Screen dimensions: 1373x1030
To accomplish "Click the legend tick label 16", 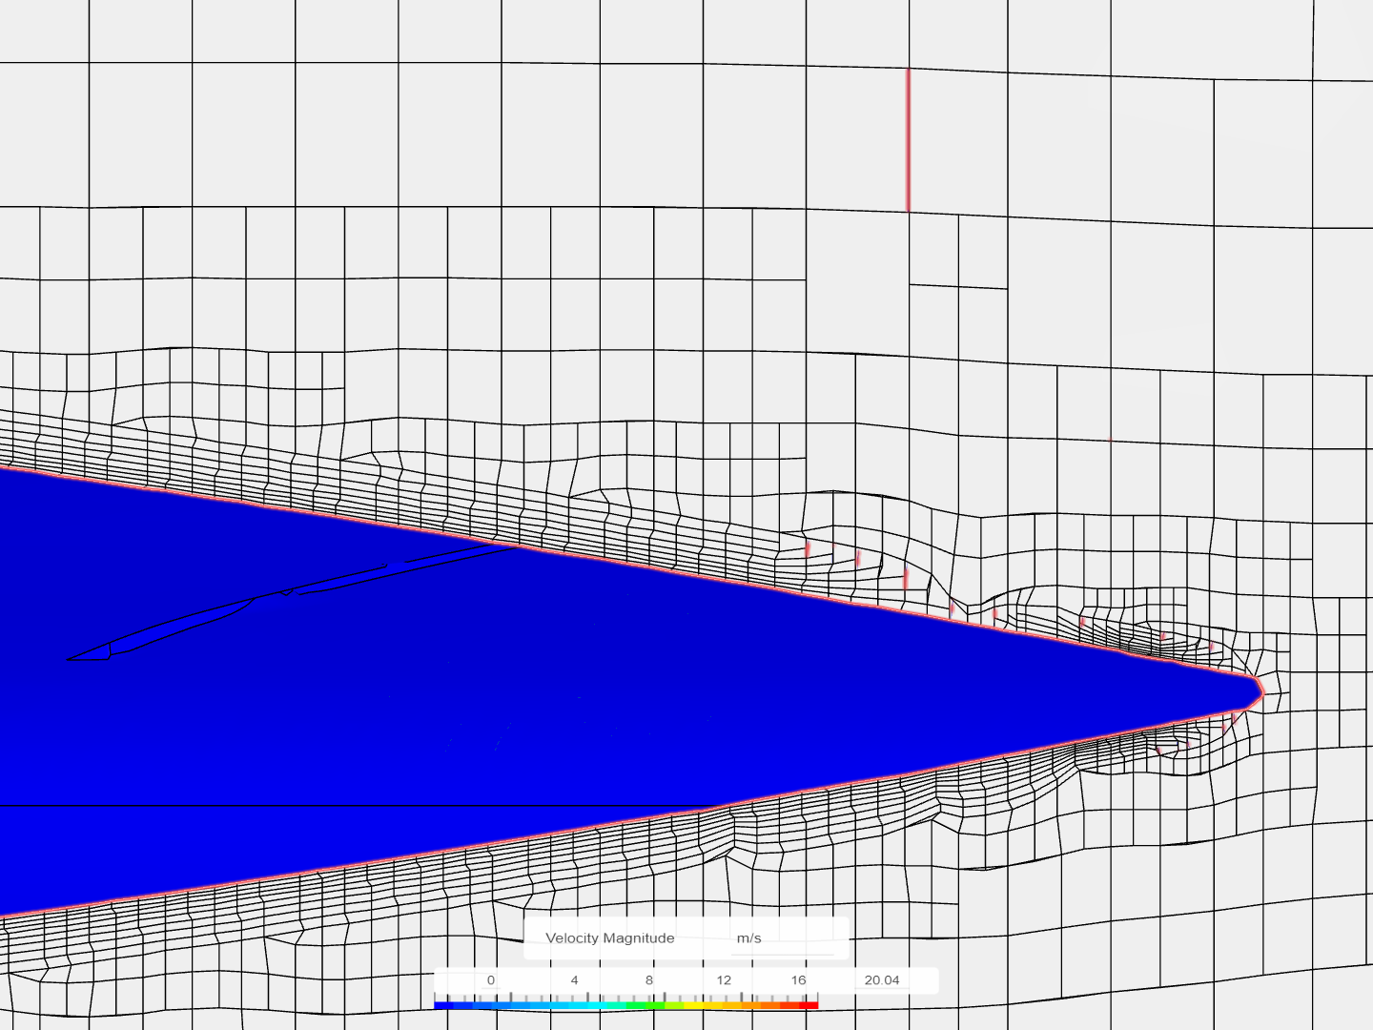I will pos(798,980).
